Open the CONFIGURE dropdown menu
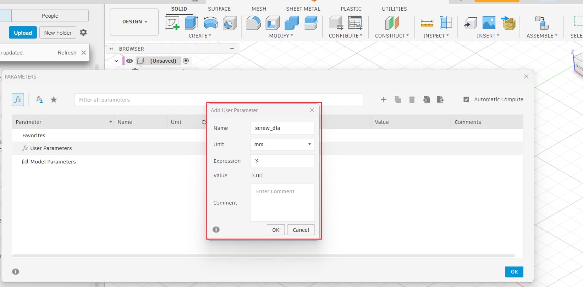Viewport: 583px width, 287px height. coord(346,36)
